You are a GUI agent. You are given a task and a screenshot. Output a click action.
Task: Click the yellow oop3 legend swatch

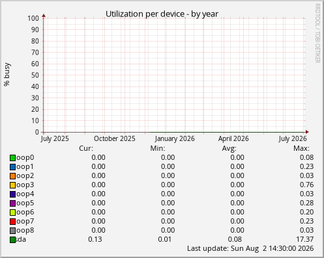tap(12, 185)
